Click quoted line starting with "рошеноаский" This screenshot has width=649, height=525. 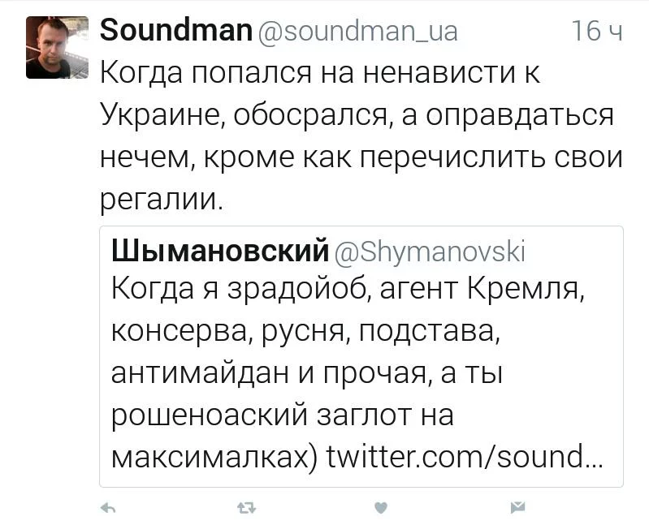[280, 415]
